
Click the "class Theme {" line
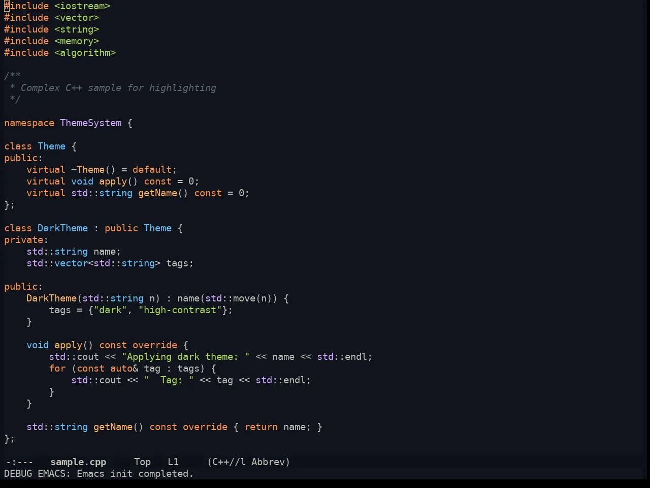pos(41,146)
